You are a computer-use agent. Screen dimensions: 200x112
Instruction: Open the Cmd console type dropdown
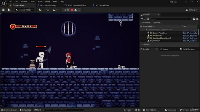39,110
